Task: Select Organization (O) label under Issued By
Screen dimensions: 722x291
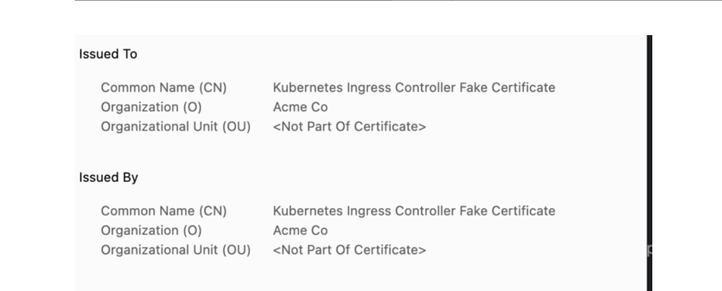Action: pyautogui.click(x=151, y=230)
